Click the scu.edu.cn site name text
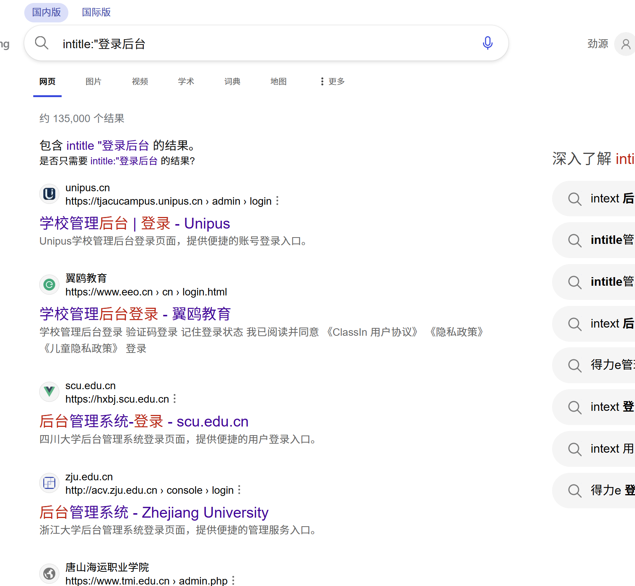 coord(90,385)
